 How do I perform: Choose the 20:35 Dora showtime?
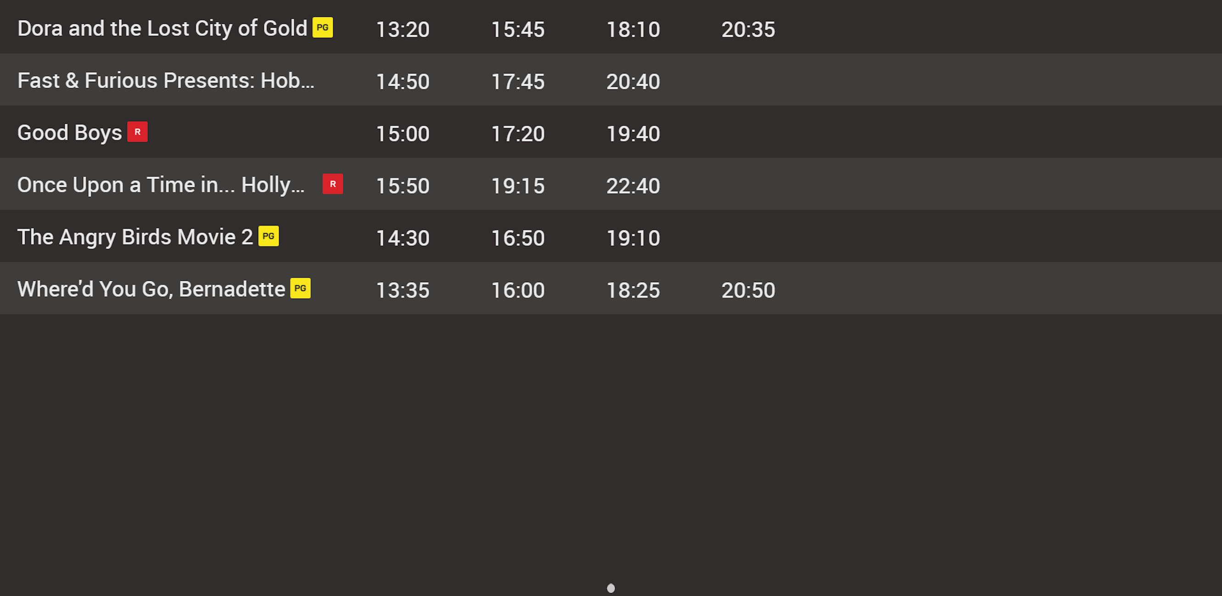(x=748, y=29)
